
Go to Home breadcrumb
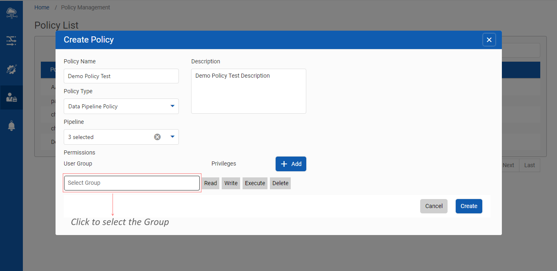click(42, 7)
